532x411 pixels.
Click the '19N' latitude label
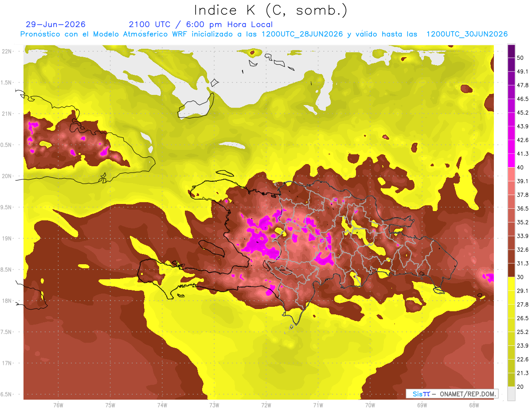(7, 239)
